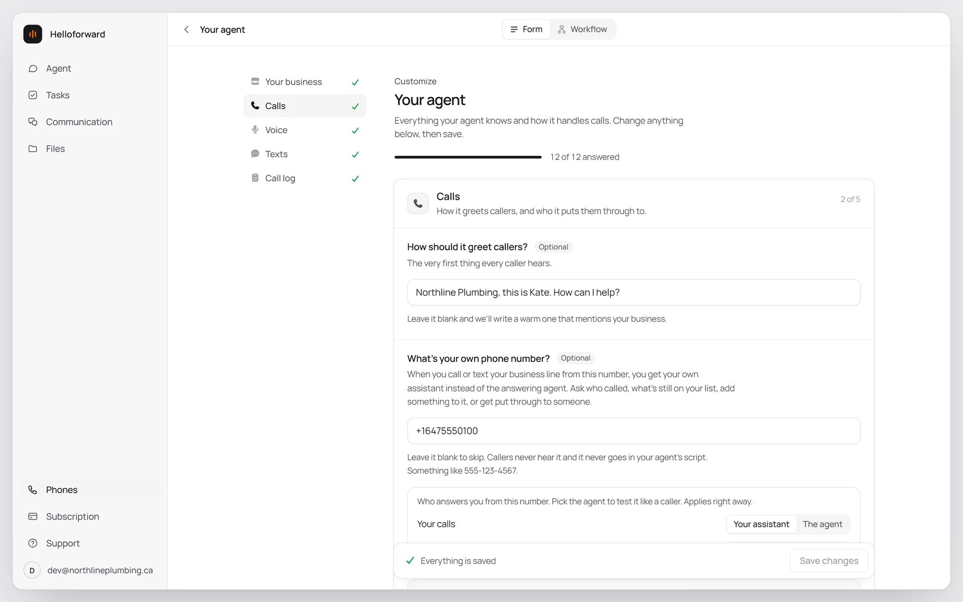Click the Subscription card icon
Image resolution: width=963 pixels, height=602 pixels.
pyautogui.click(x=33, y=517)
